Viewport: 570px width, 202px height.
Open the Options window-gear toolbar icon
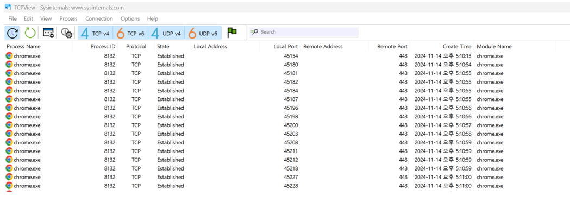49,33
